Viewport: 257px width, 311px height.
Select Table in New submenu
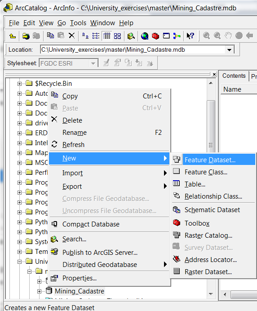[213, 184]
